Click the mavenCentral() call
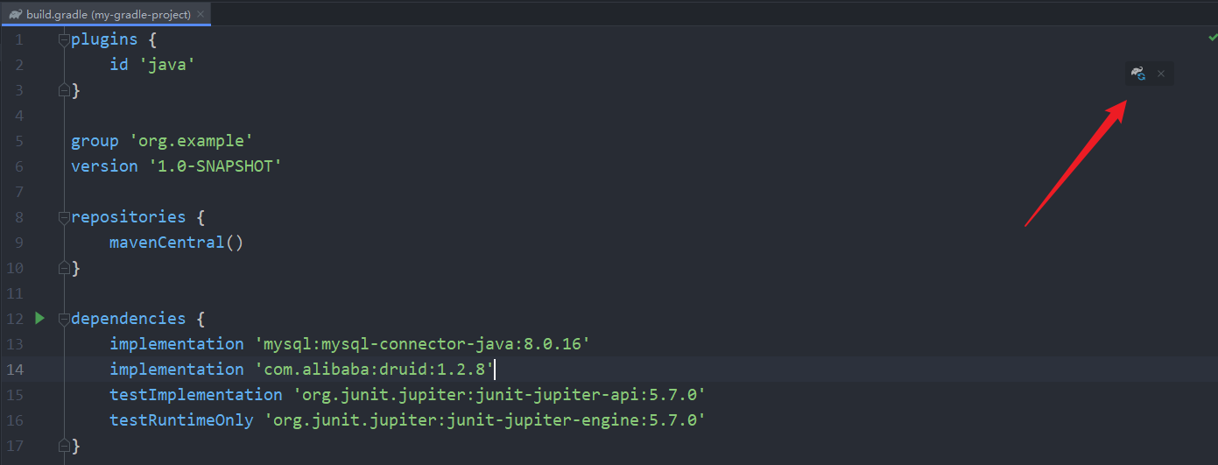This screenshot has height=465, width=1218. [x=175, y=243]
